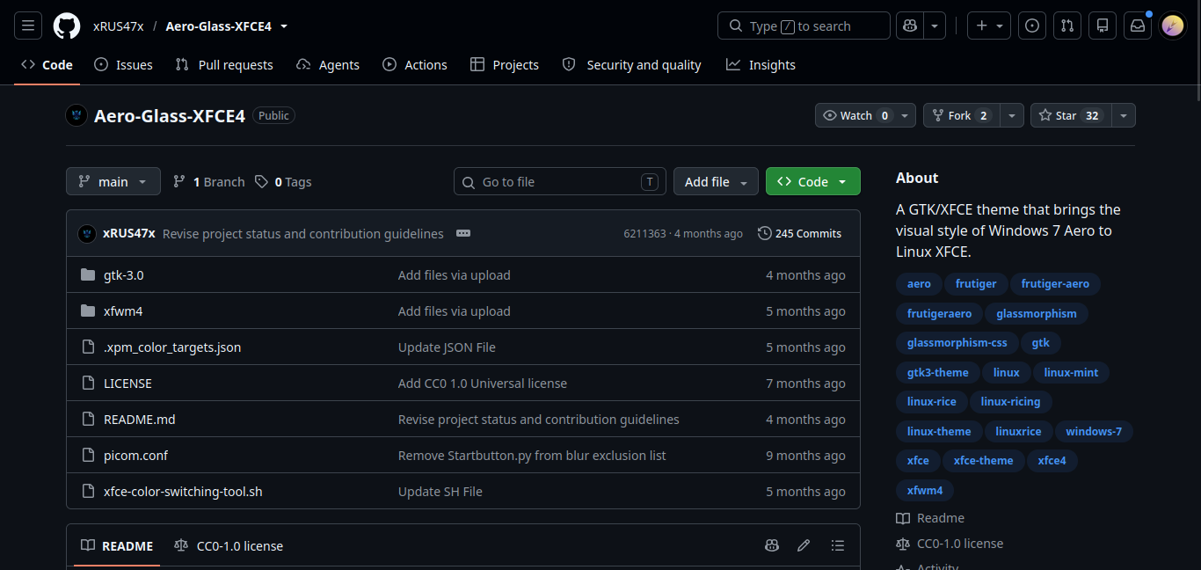Open the Readme link in About

coord(930,518)
